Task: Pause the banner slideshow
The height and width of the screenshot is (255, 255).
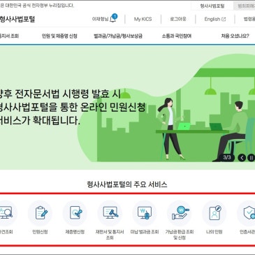Action: click(x=251, y=158)
